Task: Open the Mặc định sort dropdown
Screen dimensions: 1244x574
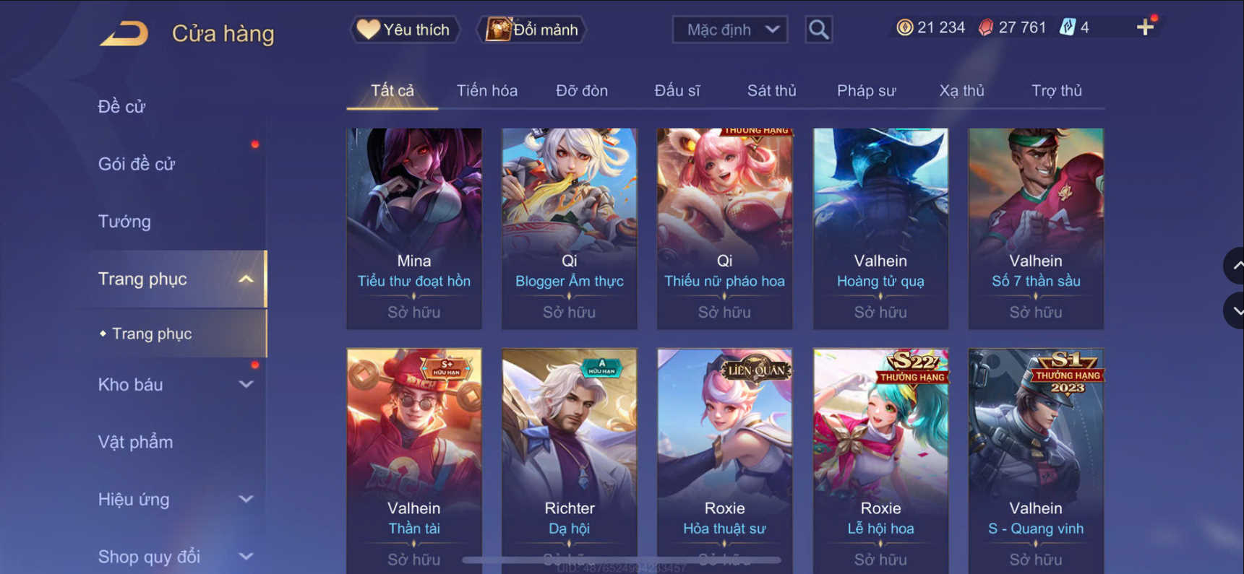Action: (730, 30)
